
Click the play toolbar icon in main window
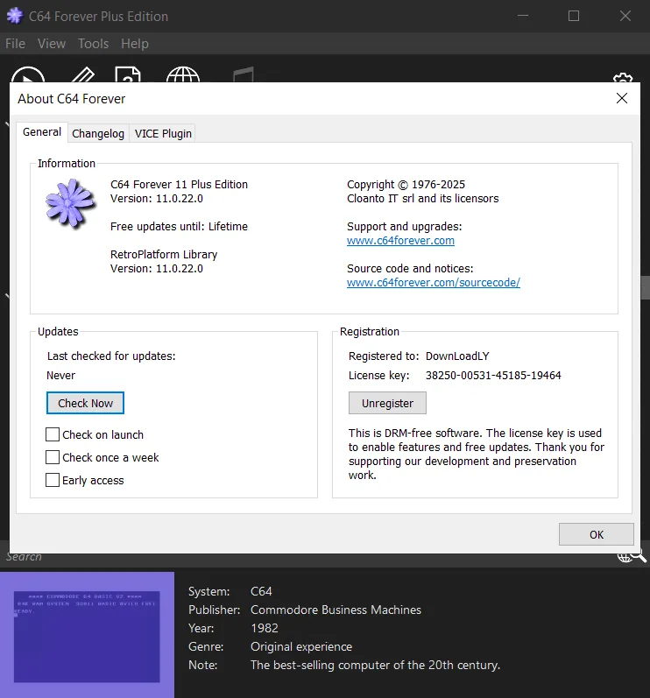coord(28,74)
